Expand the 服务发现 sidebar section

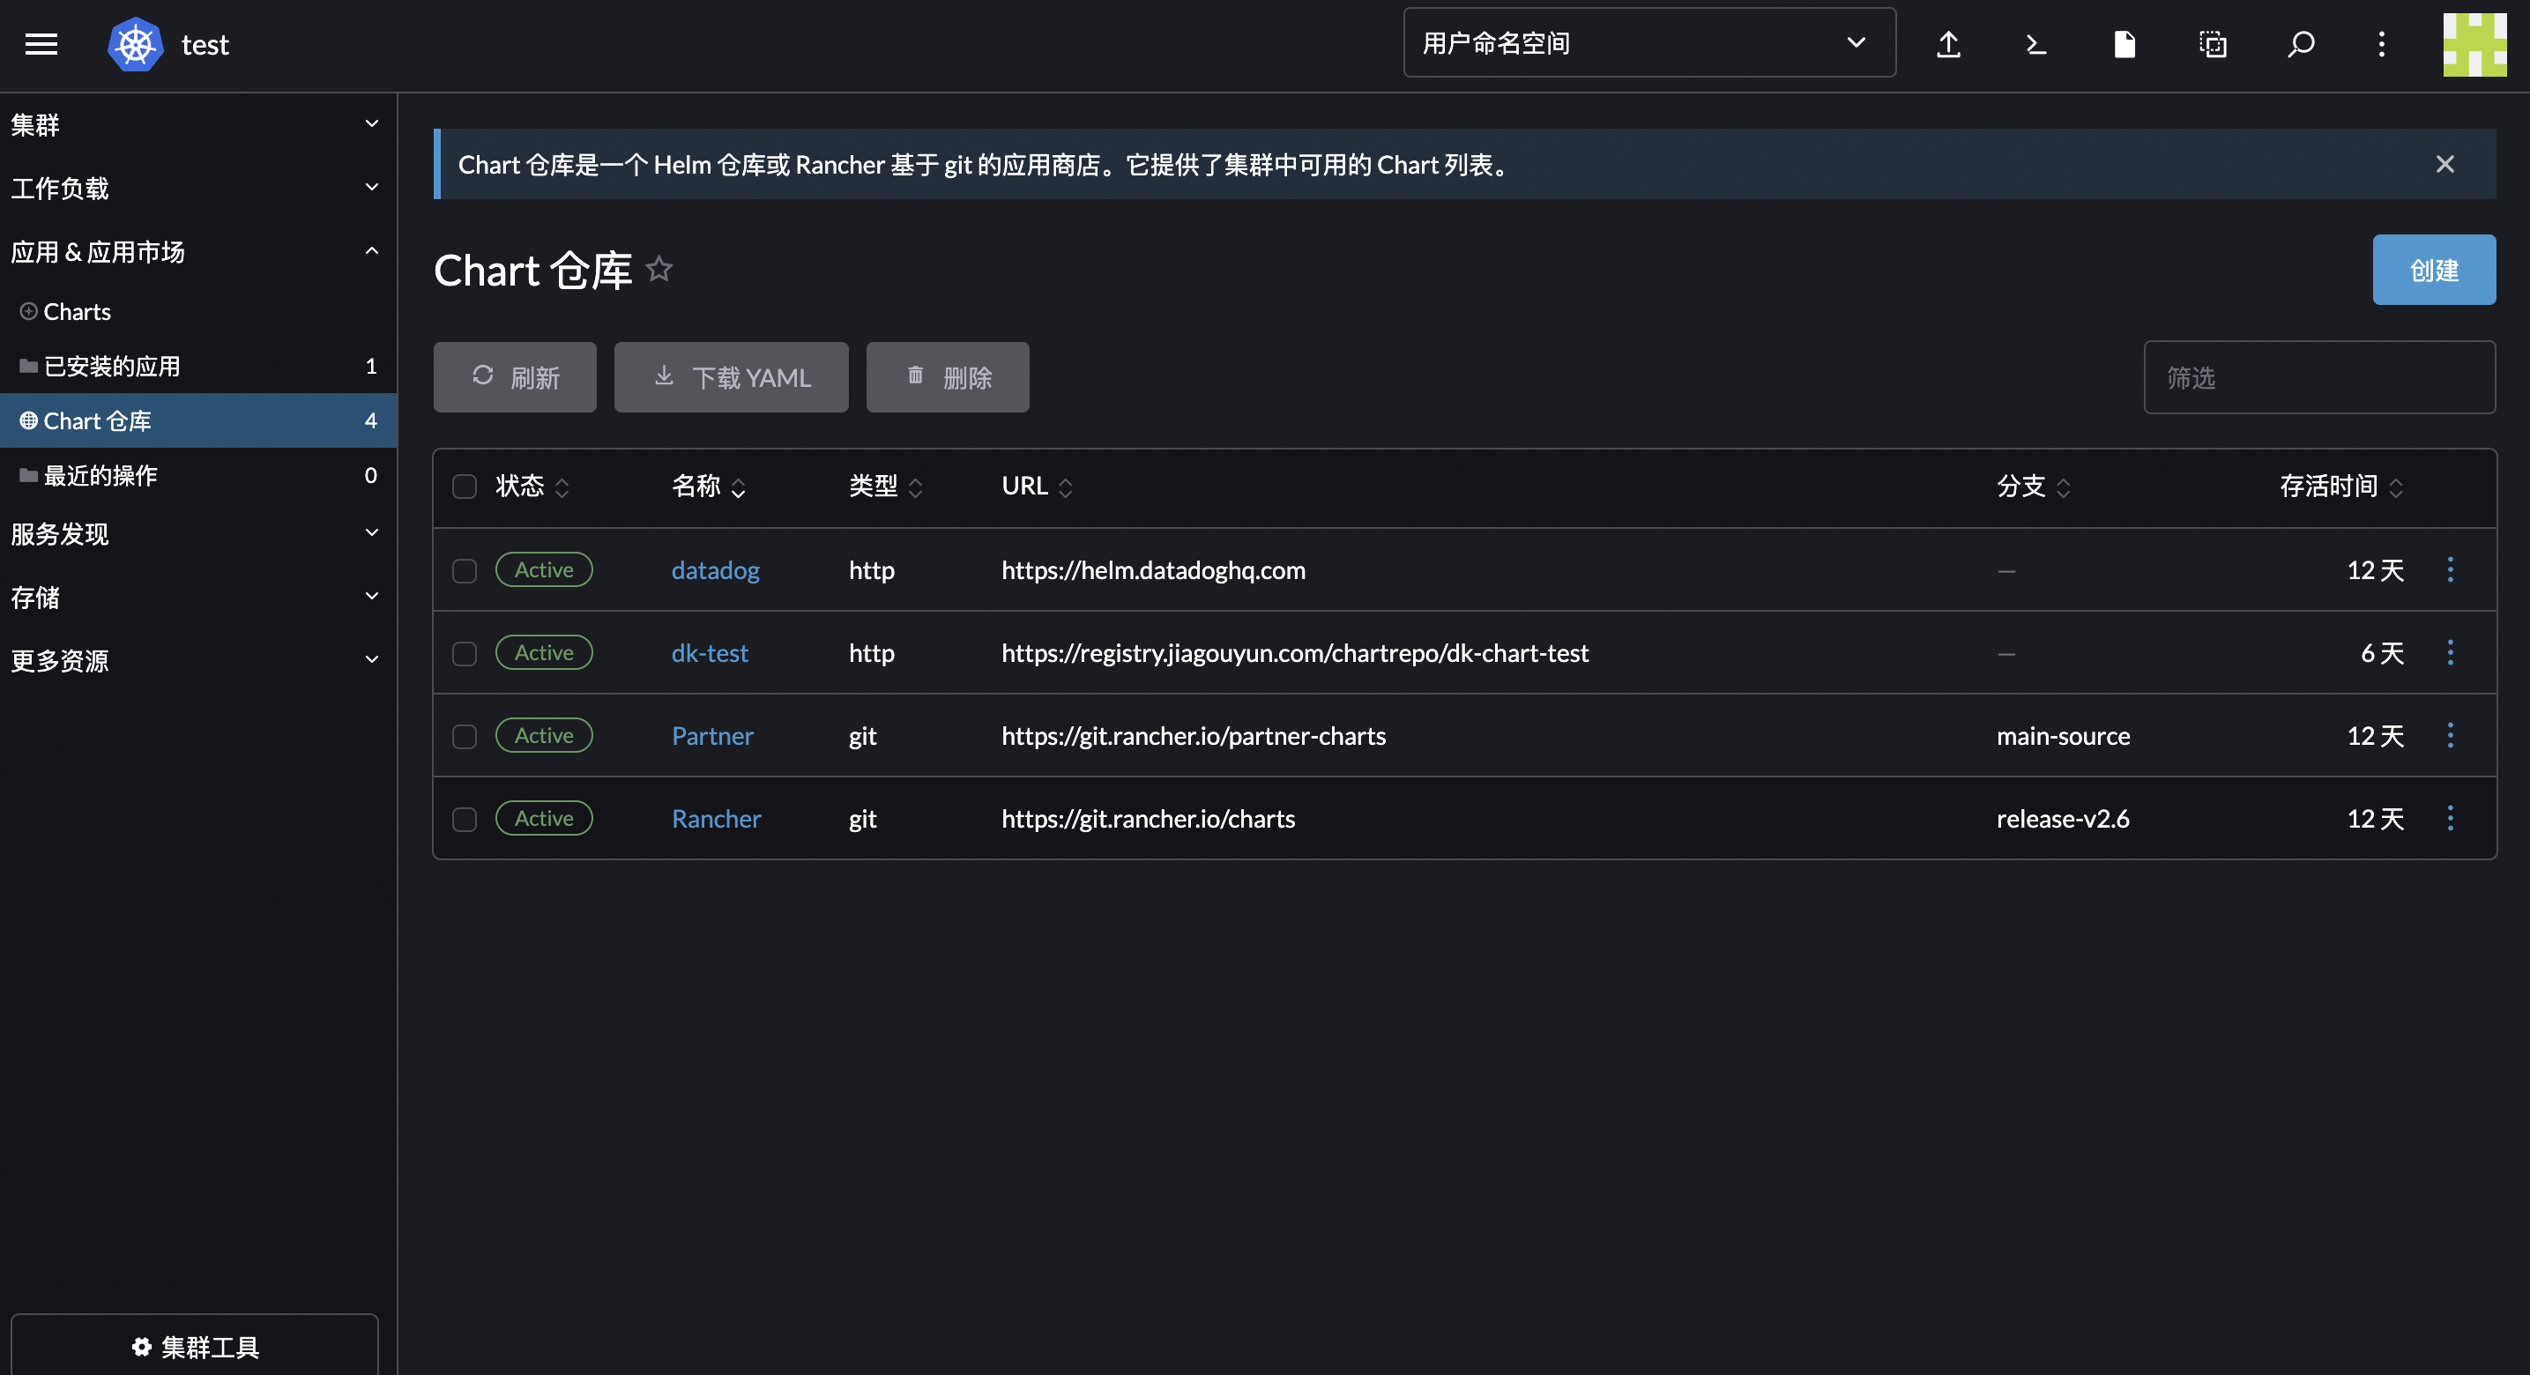[x=197, y=533]
